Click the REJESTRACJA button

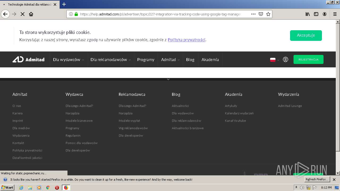click(308, 59)
